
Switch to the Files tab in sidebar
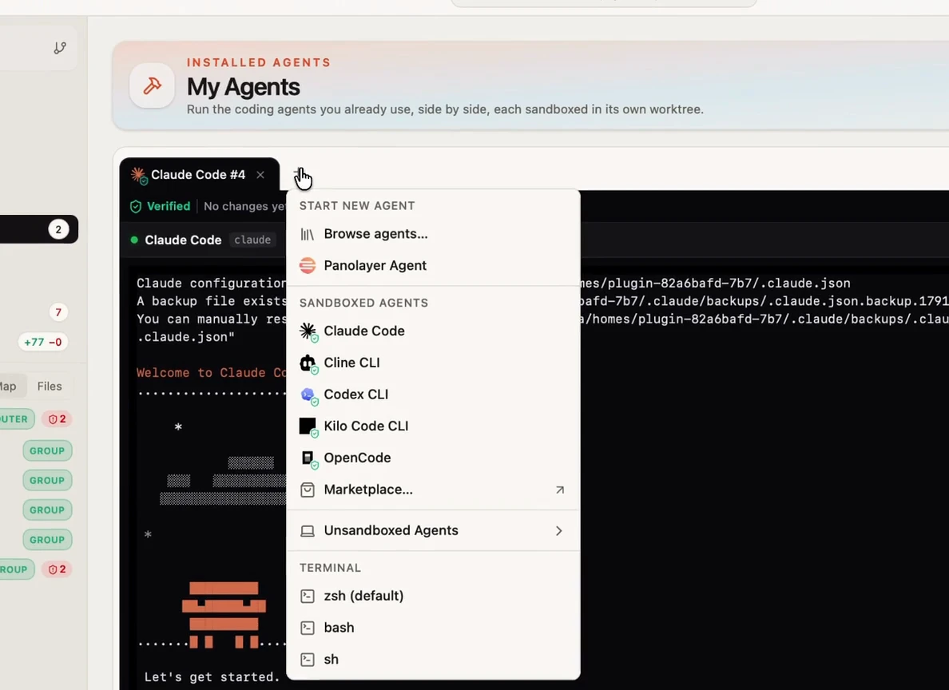(50, 387)
